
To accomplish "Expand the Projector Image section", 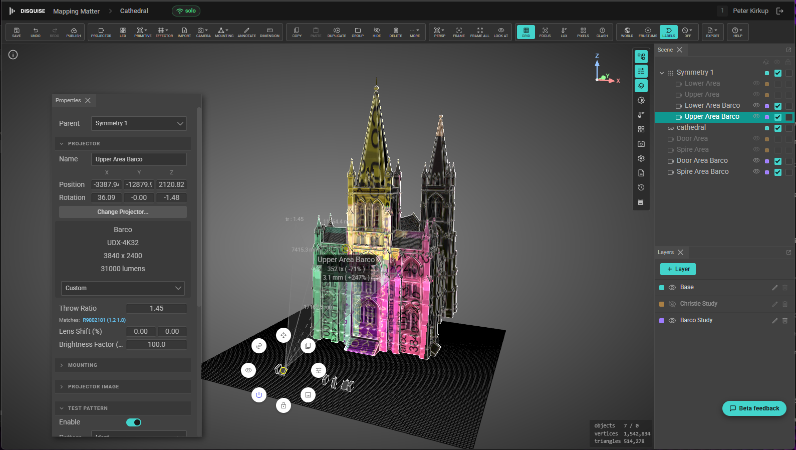I will pyautogui.click(x=123, y=387).
